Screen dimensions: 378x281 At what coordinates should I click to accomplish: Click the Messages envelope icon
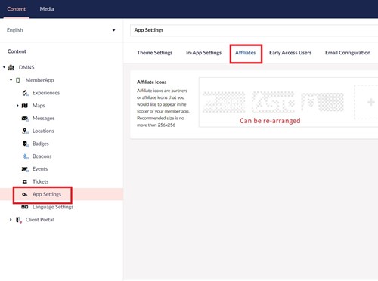pyautogui.click(x=25, y=119)
